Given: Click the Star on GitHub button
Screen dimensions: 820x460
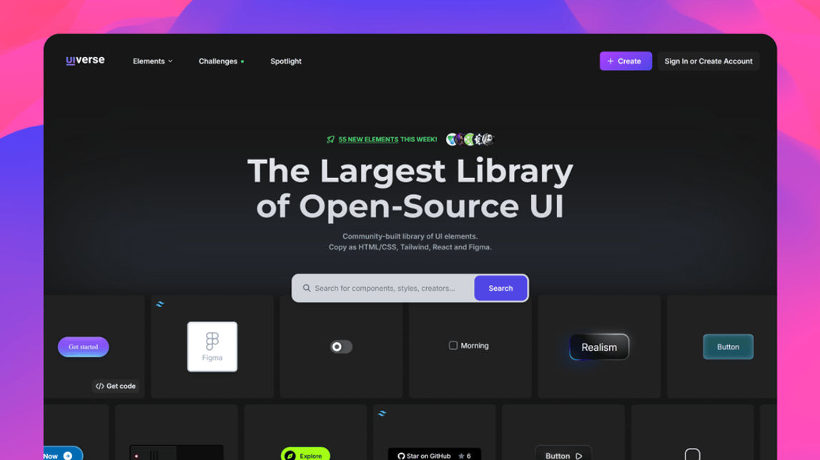Looking at the screenshot, I should (434, 455).
